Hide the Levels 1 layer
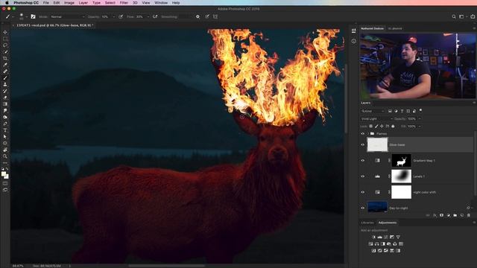The height and width of the screenshot is (268, 477). click(363, 176)
